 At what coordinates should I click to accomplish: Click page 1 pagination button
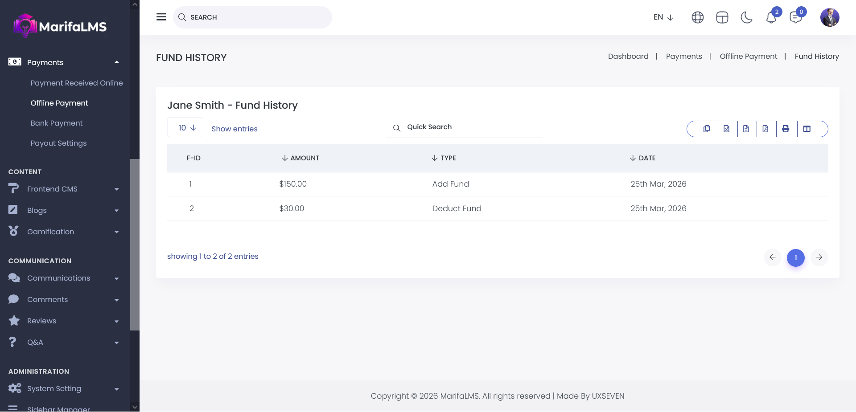pos(795,257)
